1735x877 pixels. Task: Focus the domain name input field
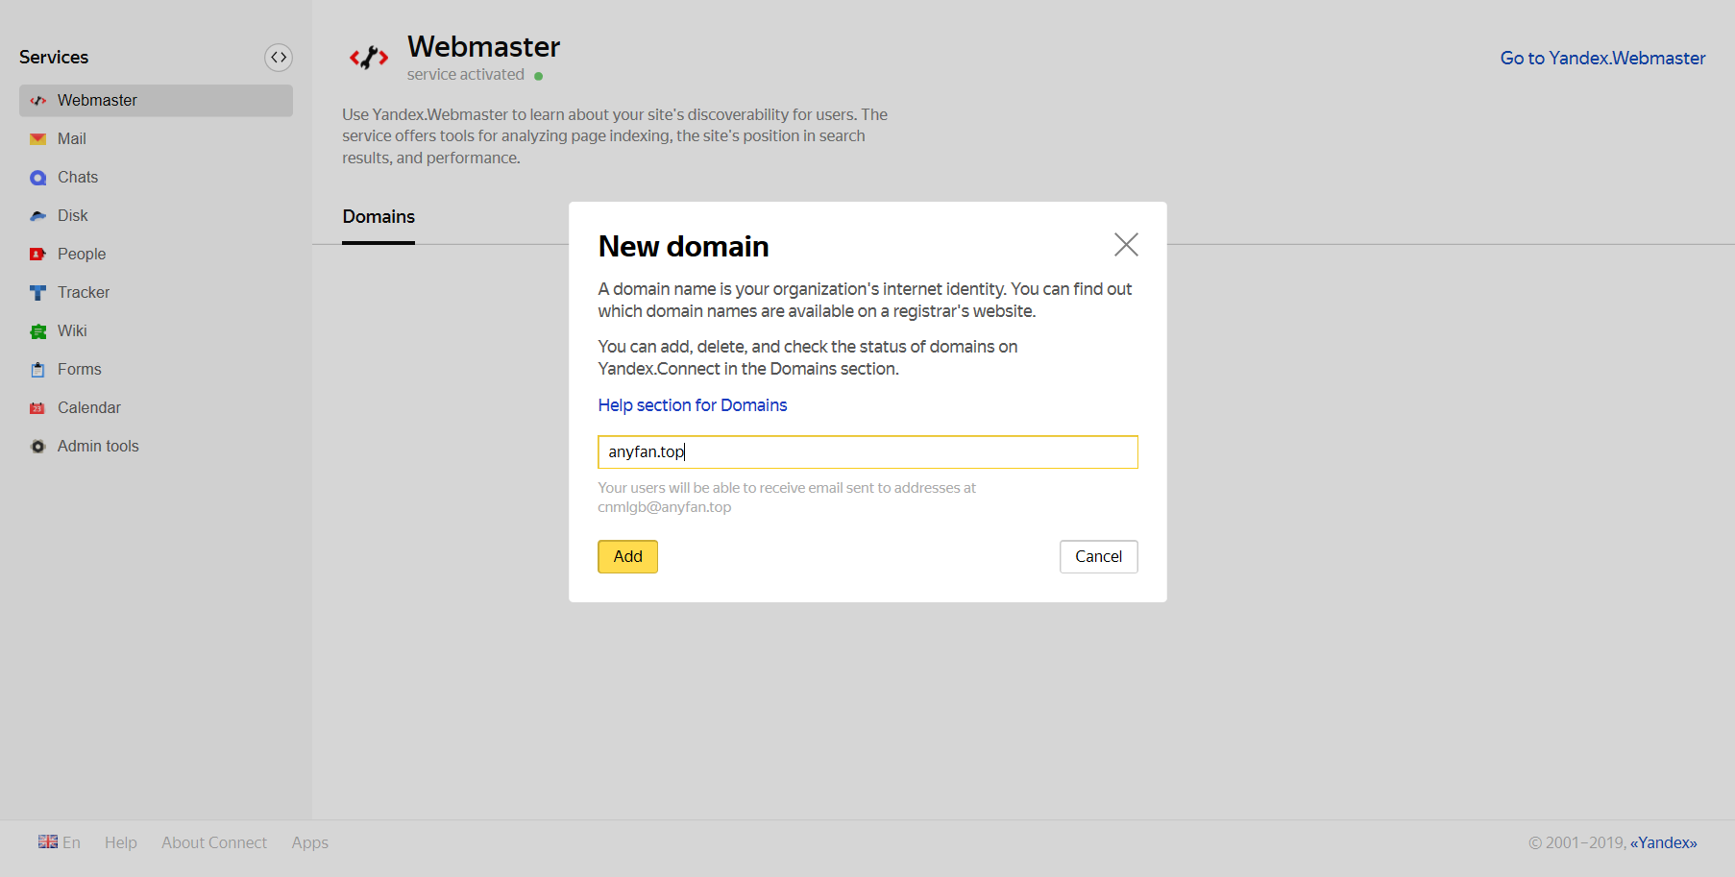867,452
